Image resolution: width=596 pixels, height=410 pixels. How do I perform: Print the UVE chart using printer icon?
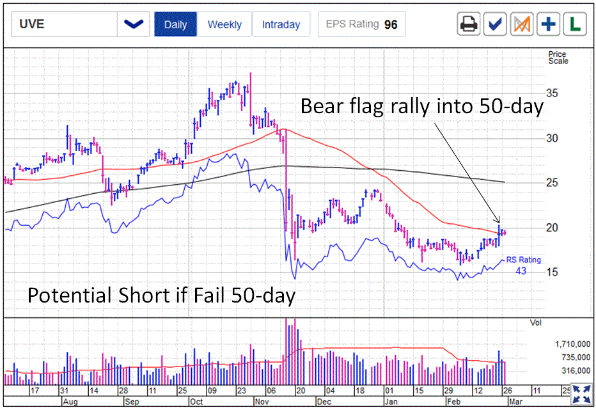click(469, 24)
